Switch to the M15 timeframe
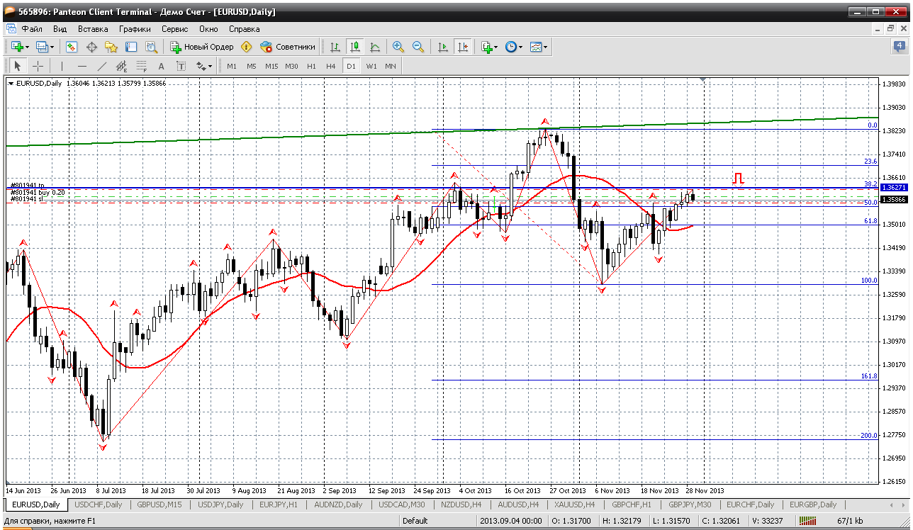The image size is (913, 530). click(271, 66)
